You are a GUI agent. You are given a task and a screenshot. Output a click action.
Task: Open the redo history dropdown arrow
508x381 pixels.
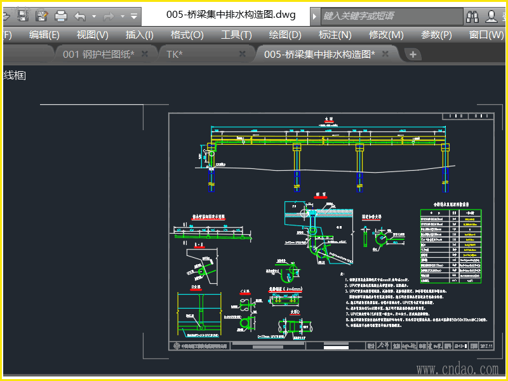tap(121, 16)
